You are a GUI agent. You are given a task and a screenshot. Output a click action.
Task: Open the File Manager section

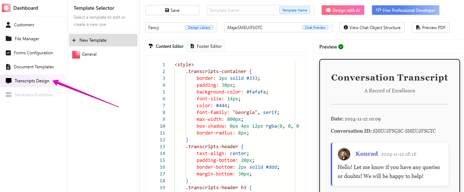pyautogui.click(x=27, y=39)
